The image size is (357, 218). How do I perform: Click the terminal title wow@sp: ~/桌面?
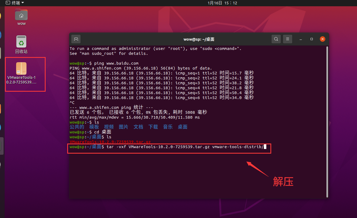pyautogui.click(x=199, y=39)
